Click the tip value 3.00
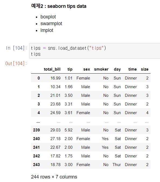Screen dimensions: 160x182 pyautogui.click(x=69, y=165)
